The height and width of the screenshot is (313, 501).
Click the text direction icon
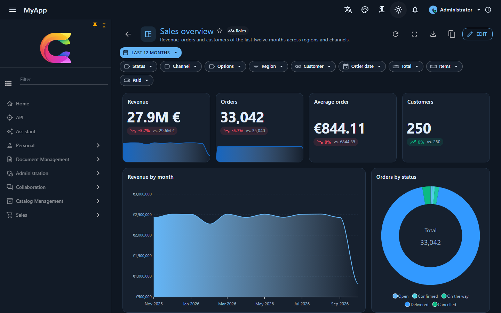pos(382,10)
